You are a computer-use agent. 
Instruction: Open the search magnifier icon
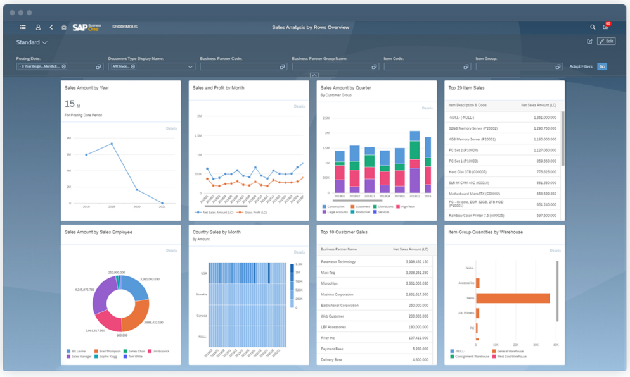(593, 27)
